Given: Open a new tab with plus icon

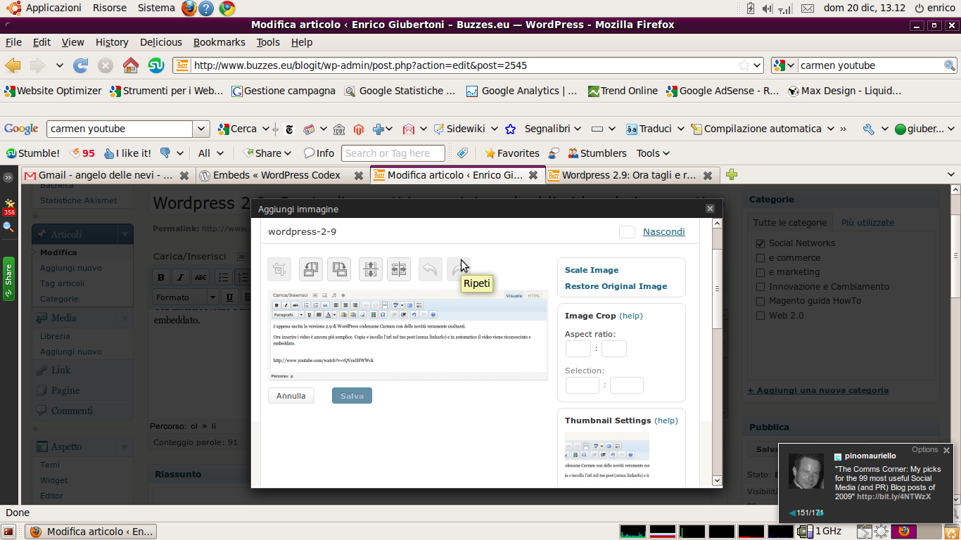Looking at the screenshot, I should [732, 174].
